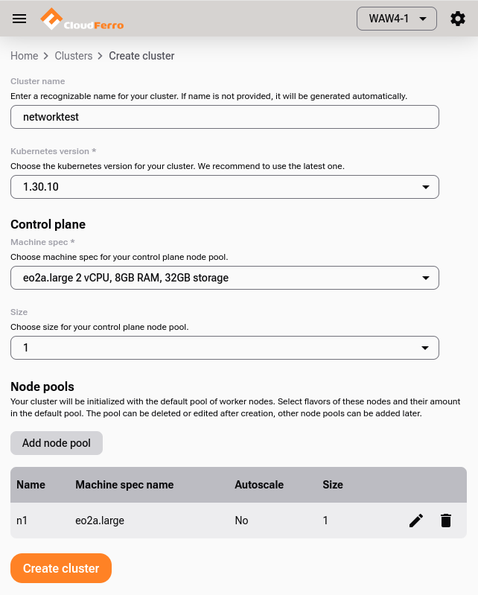
Task: Delete node pool n1 with trash icon
Action: tap(446, 521)
